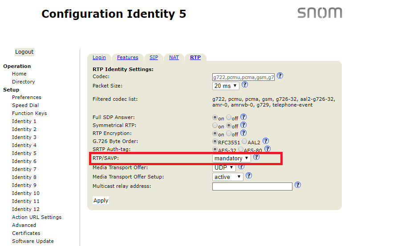The image size is (401, 246).
Task: Open help icon beside Packet Size dropdown
Action: [244, 85]
